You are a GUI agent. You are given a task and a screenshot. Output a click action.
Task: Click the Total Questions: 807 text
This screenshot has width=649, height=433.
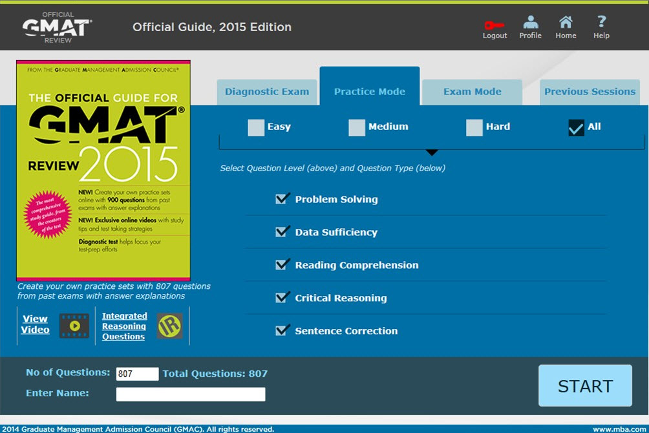[215, 374]
